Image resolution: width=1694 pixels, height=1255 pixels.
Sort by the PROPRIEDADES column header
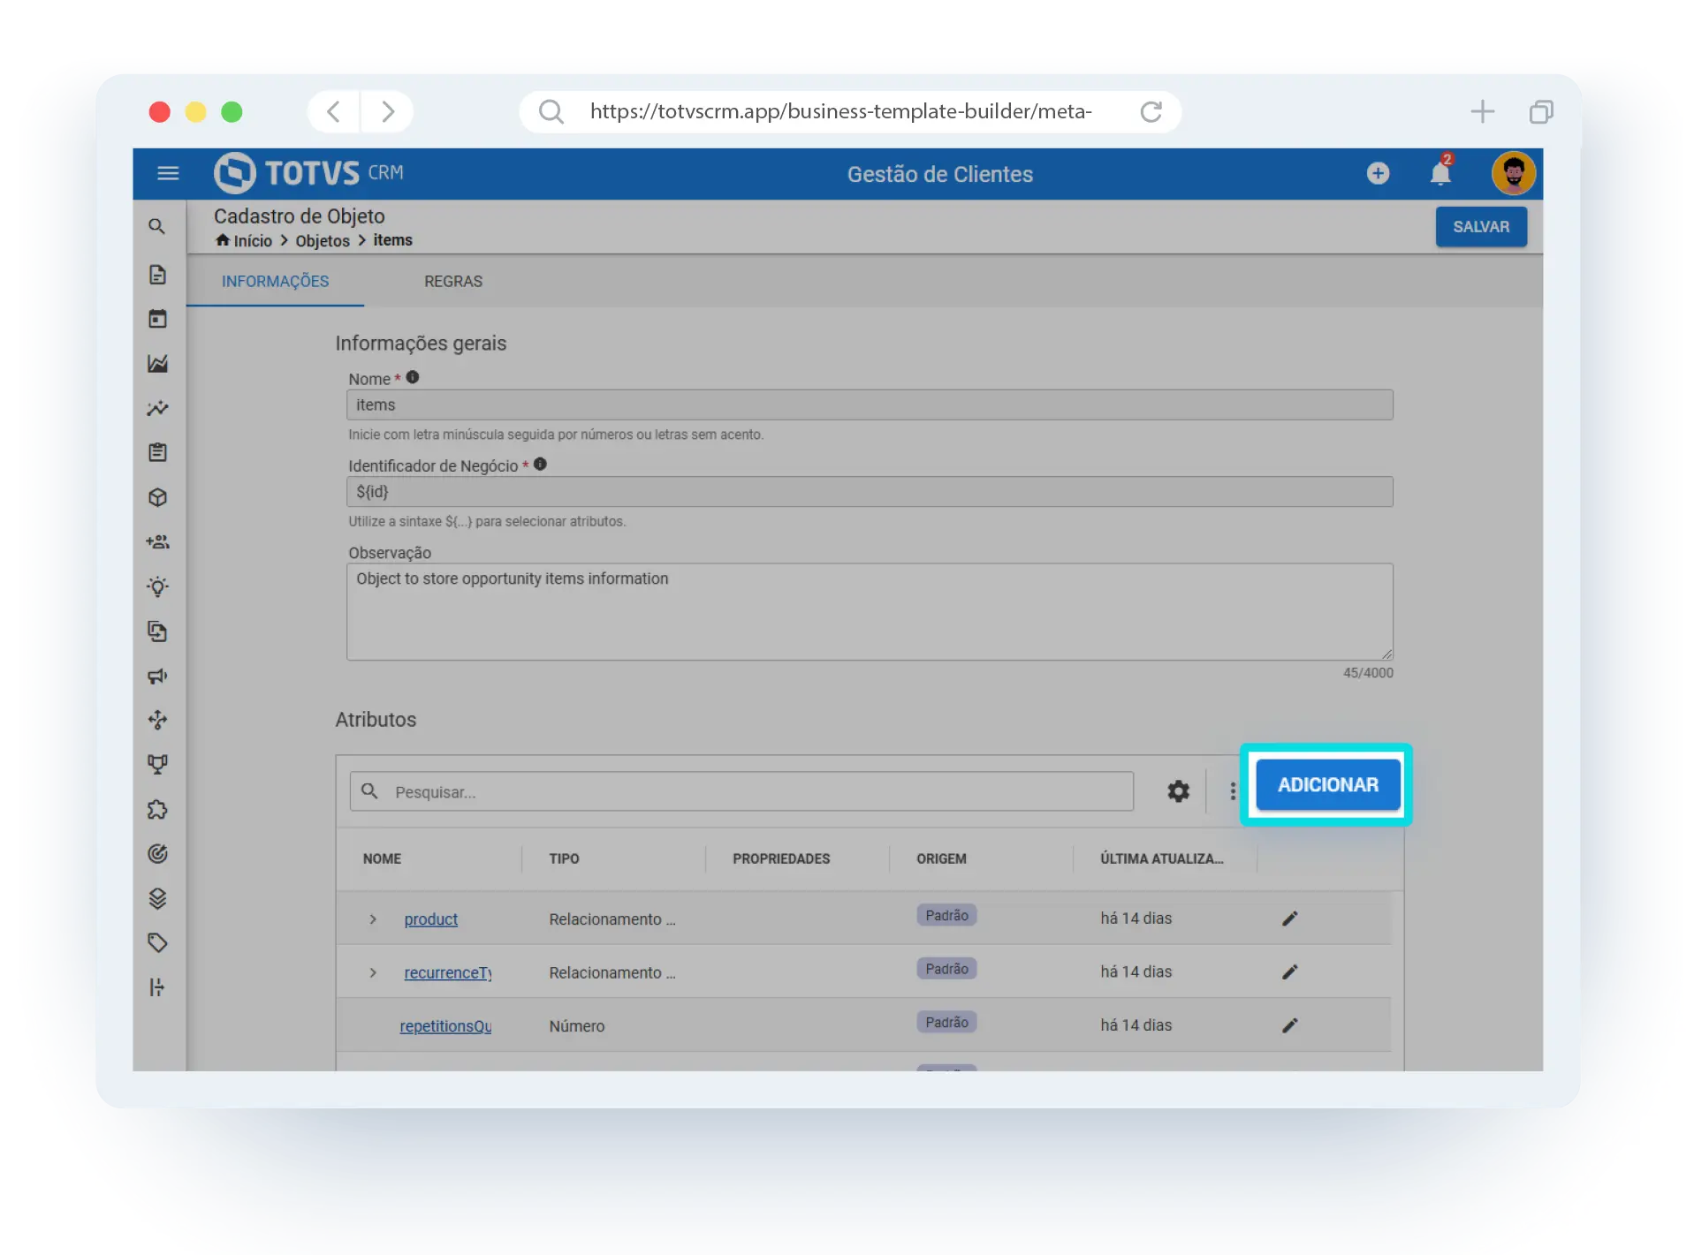point(780,858)
